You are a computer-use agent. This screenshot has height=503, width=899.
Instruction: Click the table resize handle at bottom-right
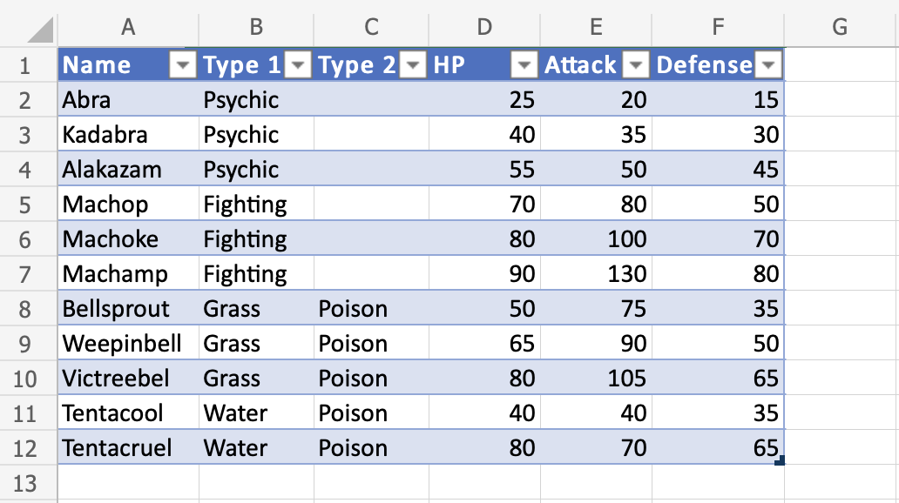(778, 460)
